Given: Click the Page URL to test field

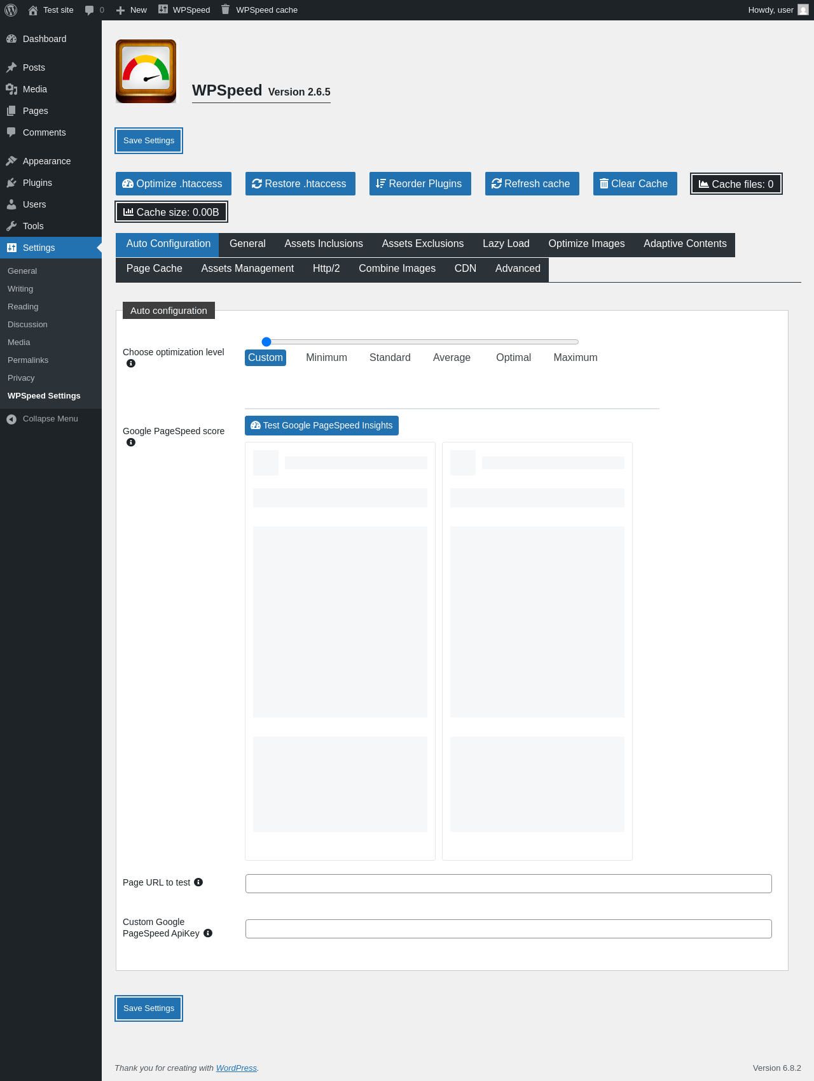Looking at the screenshot, I should (509, 884).
